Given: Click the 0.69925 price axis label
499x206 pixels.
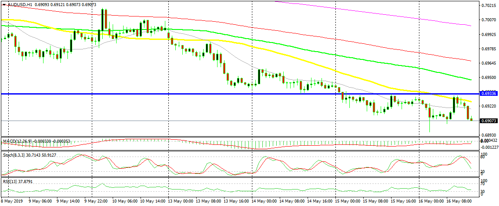Looking at the screenshot, I should click(489, 34).
